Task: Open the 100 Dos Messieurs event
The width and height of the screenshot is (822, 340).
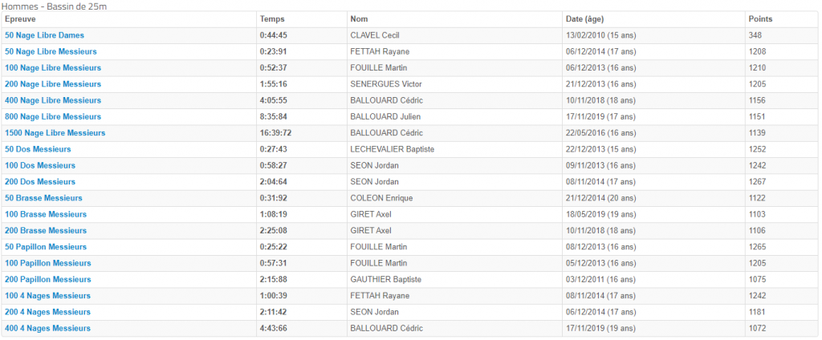Action: 40,165
